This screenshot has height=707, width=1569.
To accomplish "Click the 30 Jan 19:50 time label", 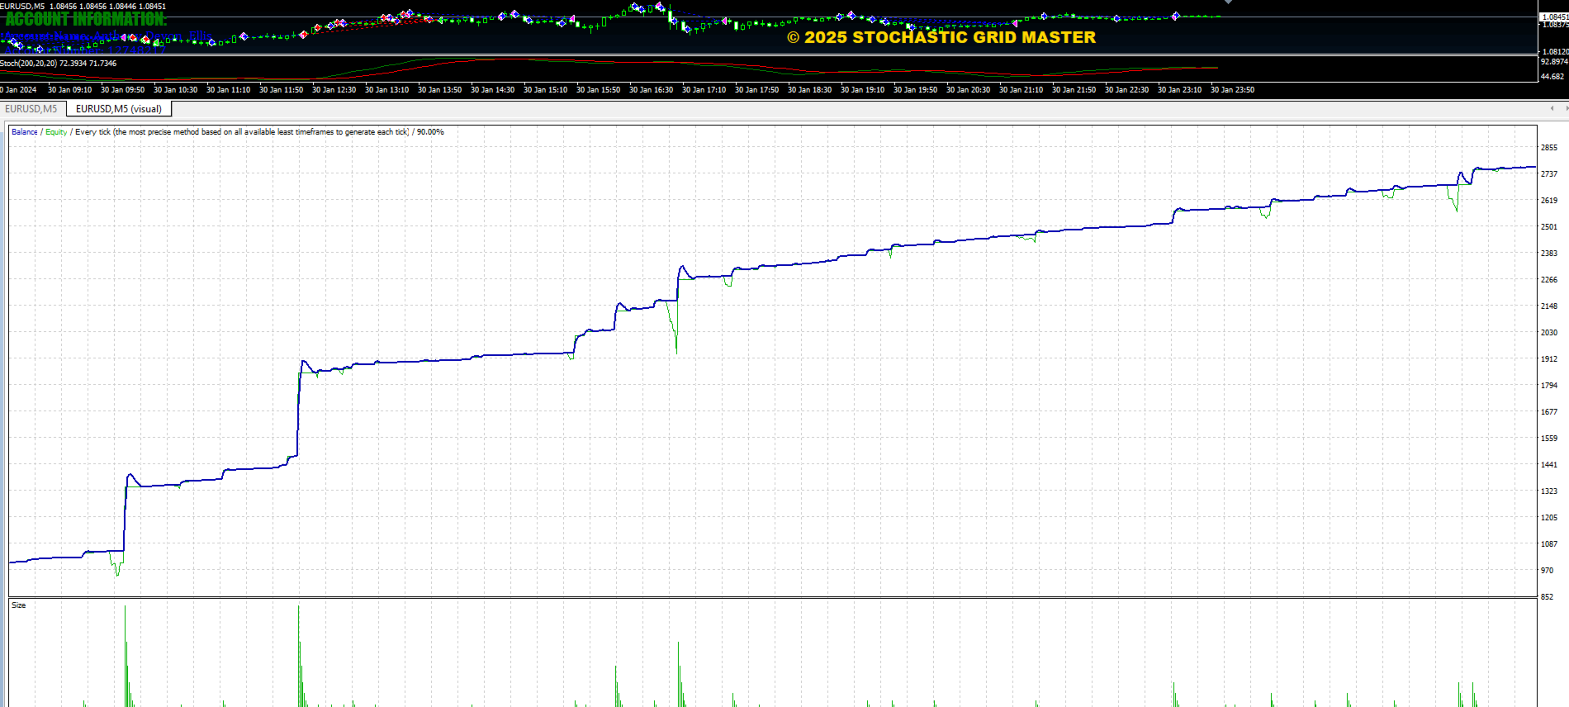I will point(916,90).
